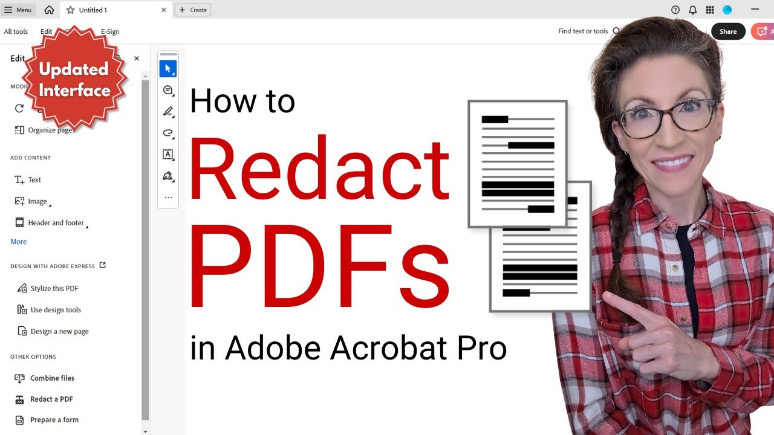Open the Header and footer tool
The height and width of the screenshot is (435, 774).
pos(50,223)
